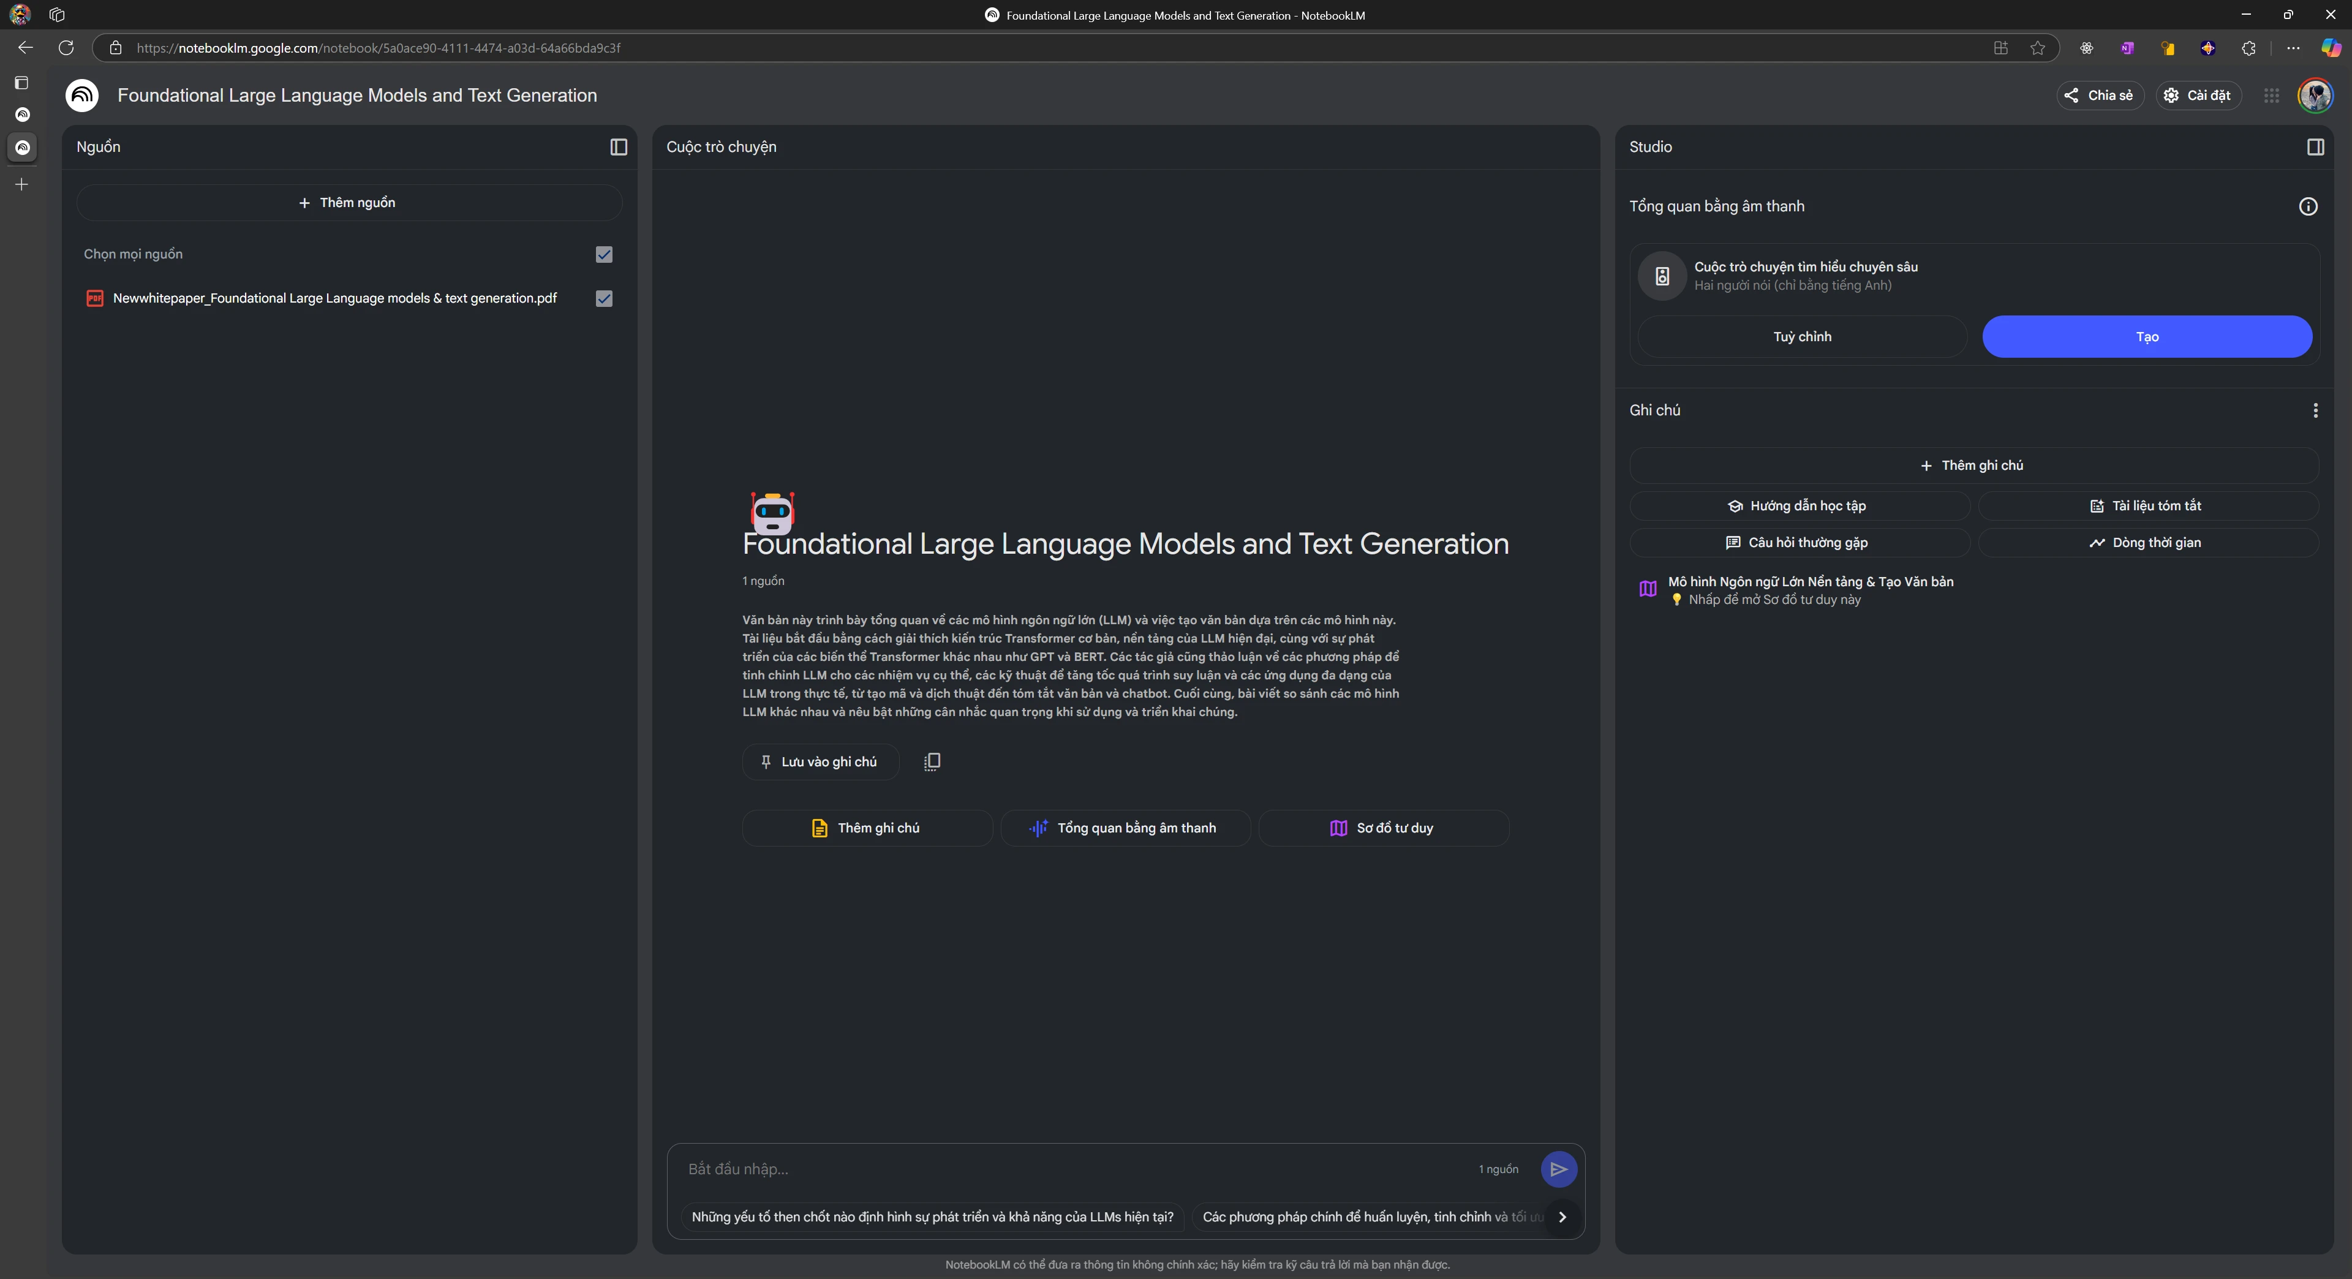Click the new tab plus in sidebar

pos(22,184)
